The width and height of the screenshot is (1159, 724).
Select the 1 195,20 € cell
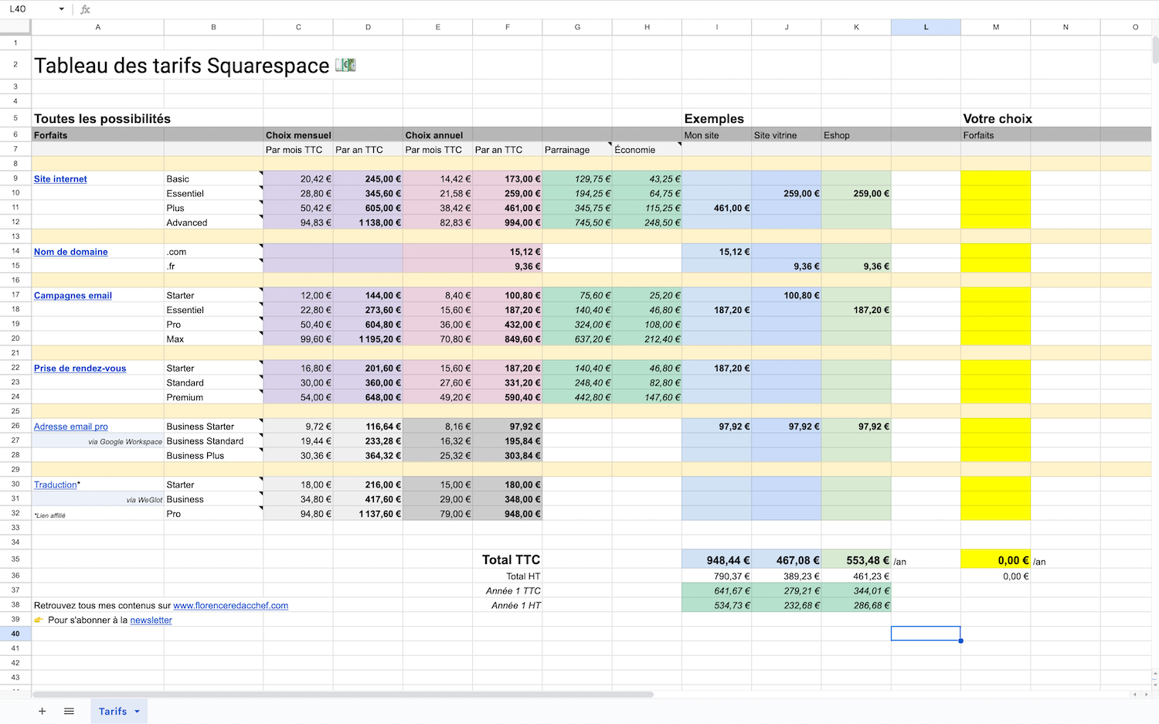tap(368, 339)
